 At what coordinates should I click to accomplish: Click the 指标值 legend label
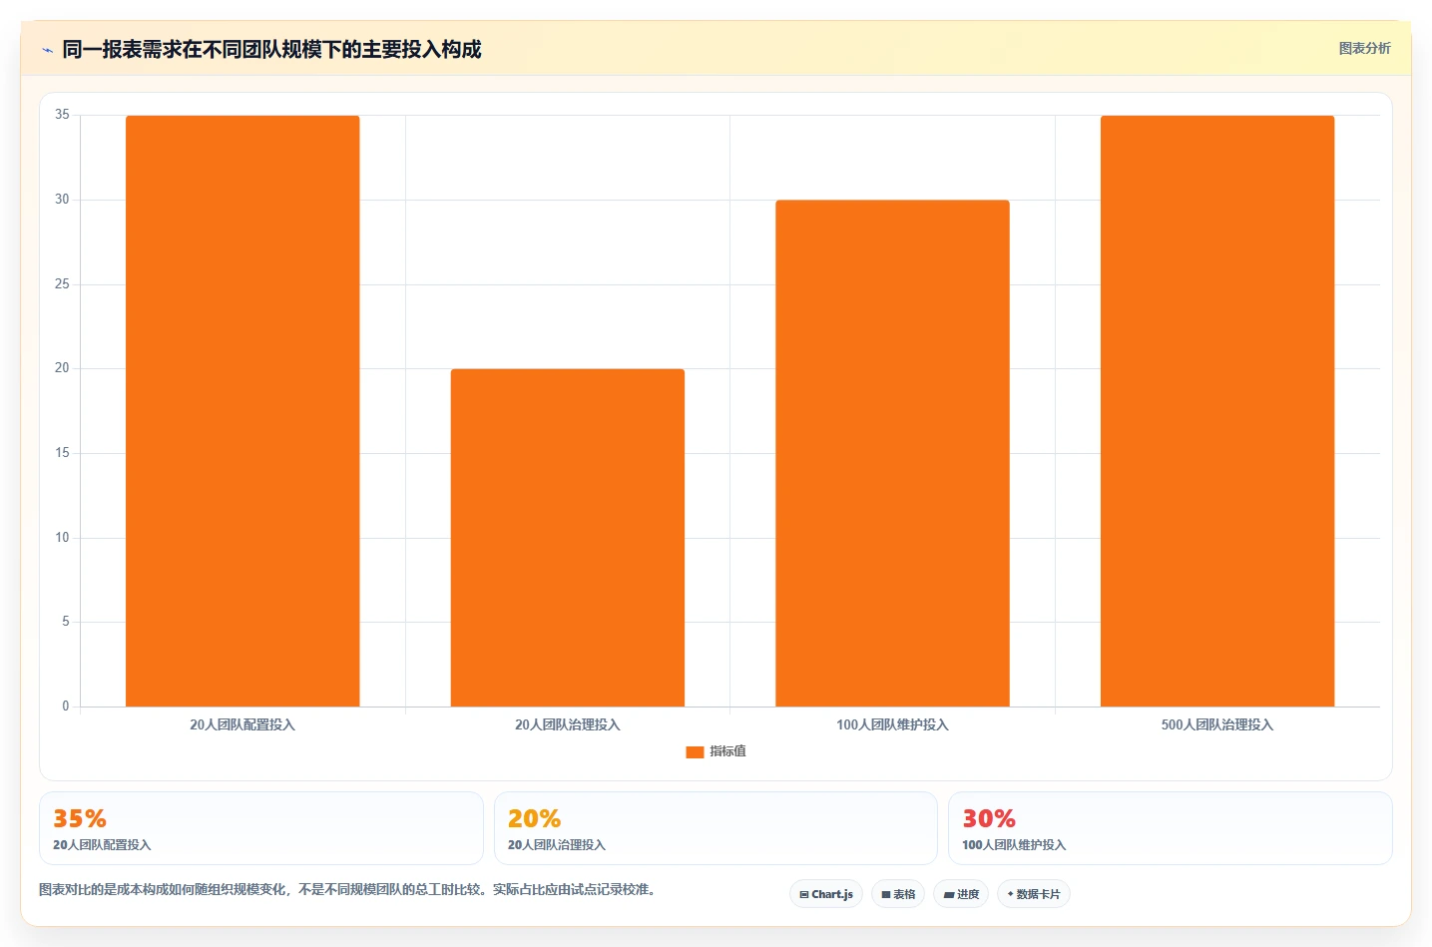pyautogui.click(x=727, y=751)
